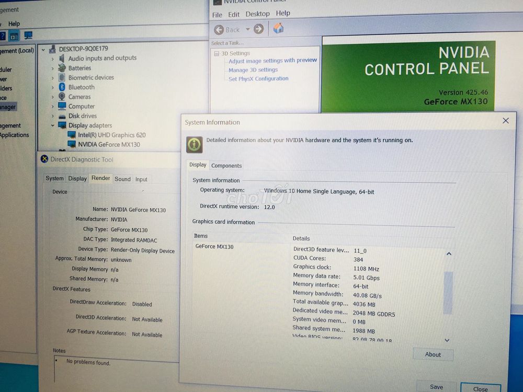Open Set PhysX Configuration task

(x=258, y=79)
